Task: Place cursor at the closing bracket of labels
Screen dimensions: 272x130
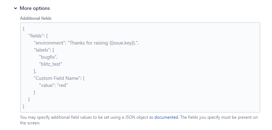Action: click(35, 71)
